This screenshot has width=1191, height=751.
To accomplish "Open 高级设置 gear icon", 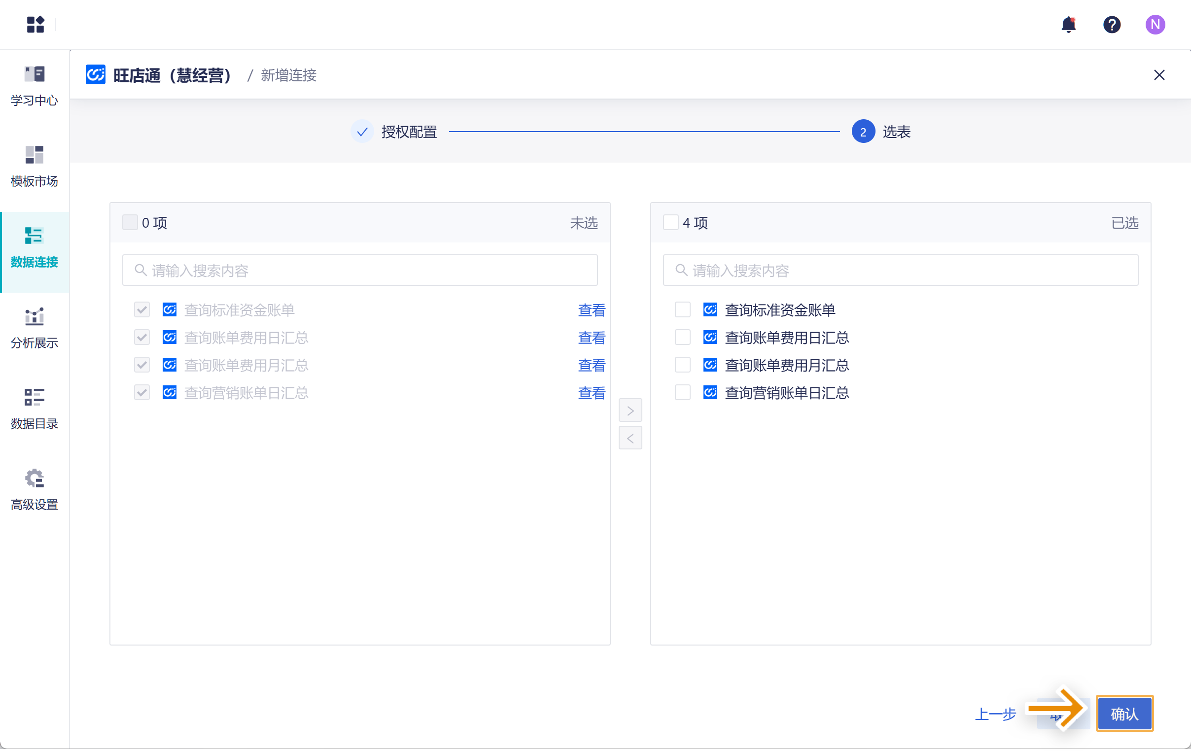I will 34,478.
